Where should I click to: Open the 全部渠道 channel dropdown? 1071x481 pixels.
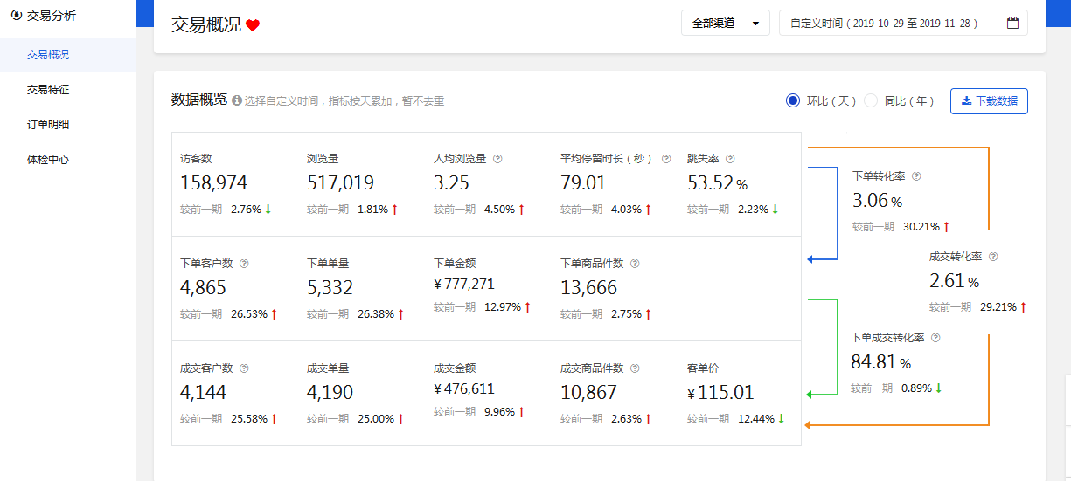pyautogui.click(x=725, y=23)
